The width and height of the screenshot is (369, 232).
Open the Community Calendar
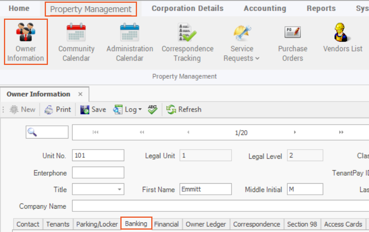click(76, 42)
